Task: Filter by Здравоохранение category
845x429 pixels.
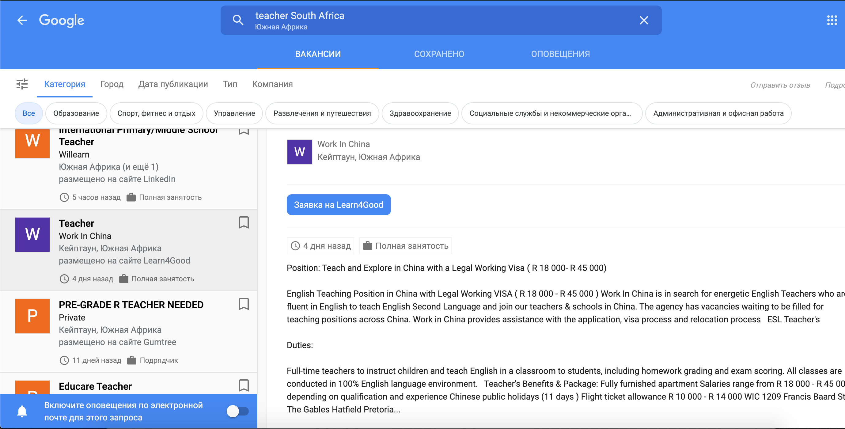Action: point(420,113)
